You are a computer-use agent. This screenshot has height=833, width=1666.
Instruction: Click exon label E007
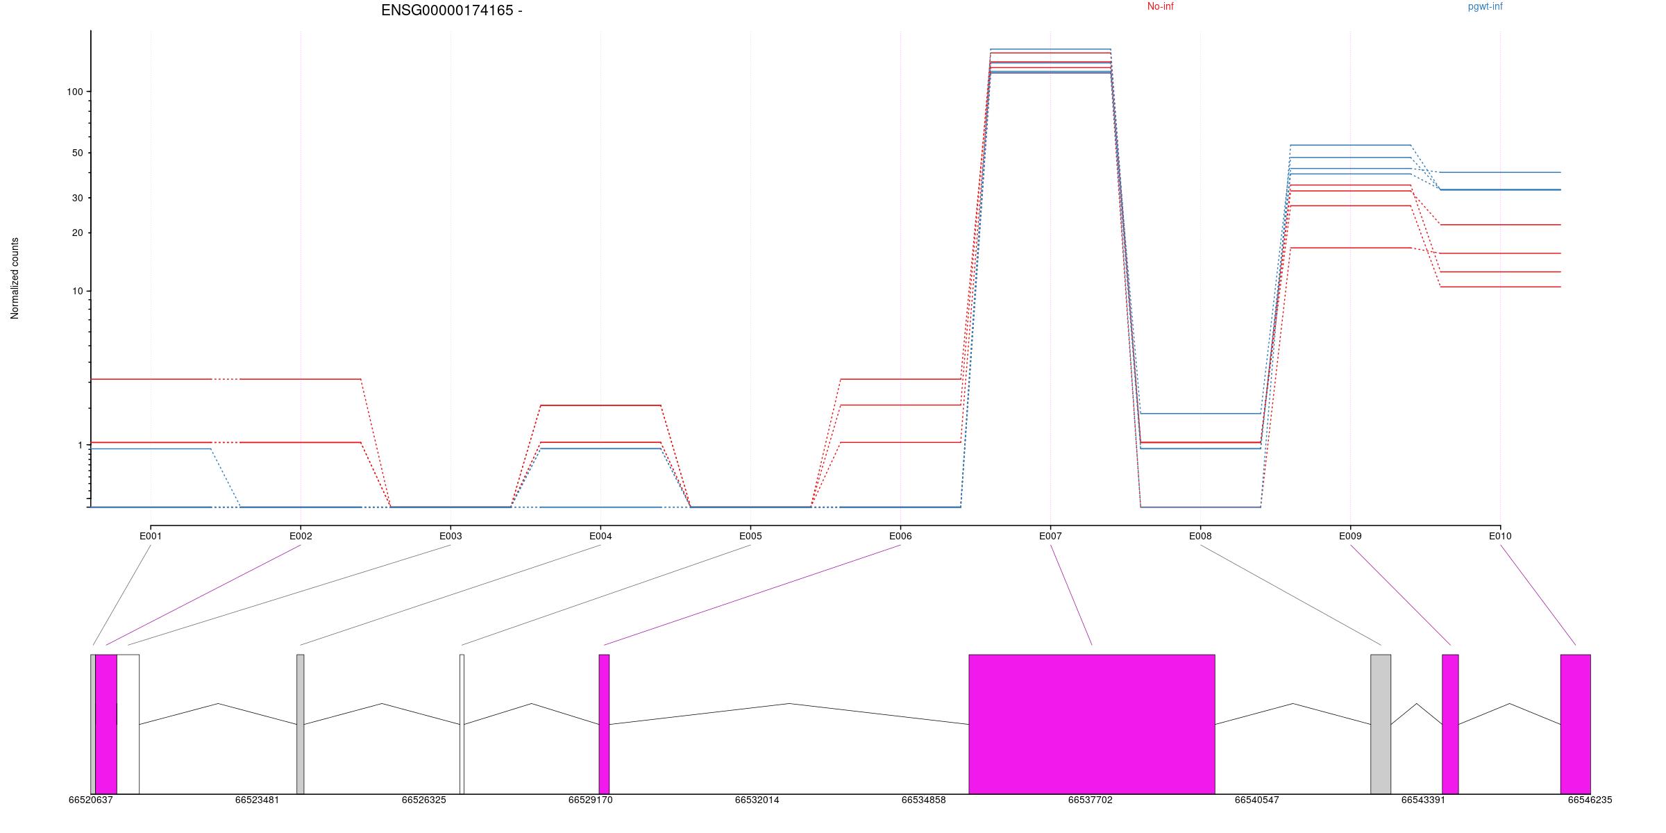tap(1050, 536)
